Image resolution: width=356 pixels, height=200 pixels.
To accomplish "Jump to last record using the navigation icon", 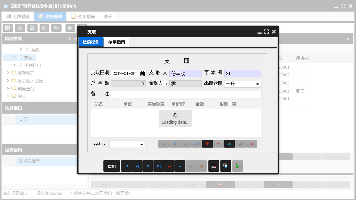I will click(x=197, y=144).
